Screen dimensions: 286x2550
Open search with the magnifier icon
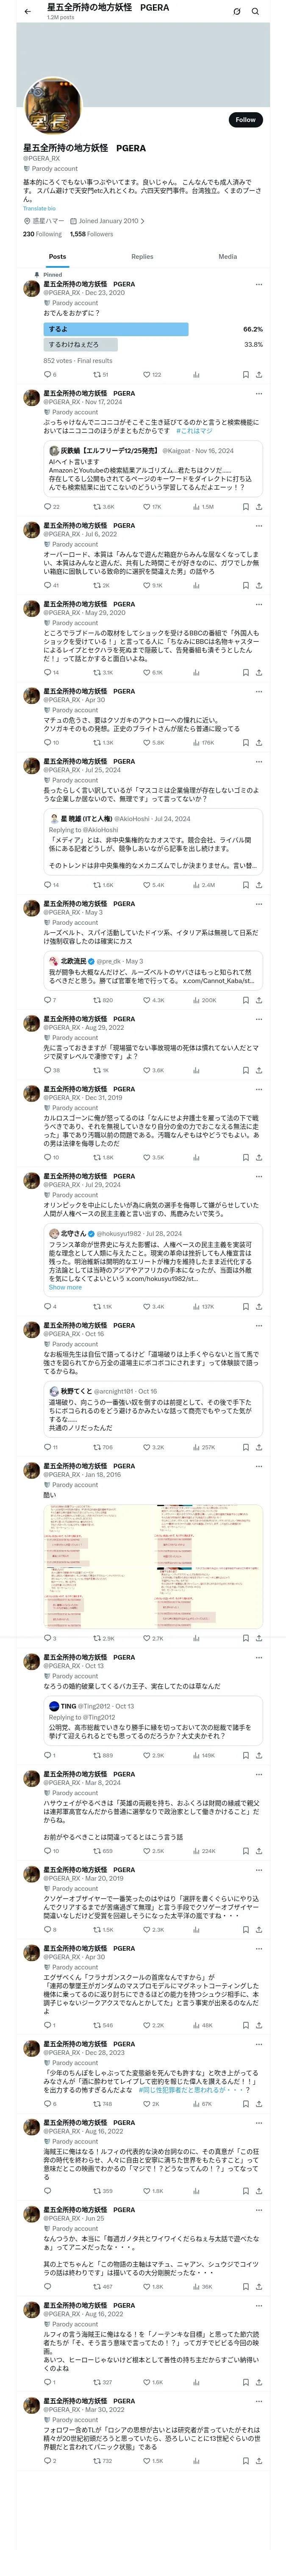click(x=255, y=12)
